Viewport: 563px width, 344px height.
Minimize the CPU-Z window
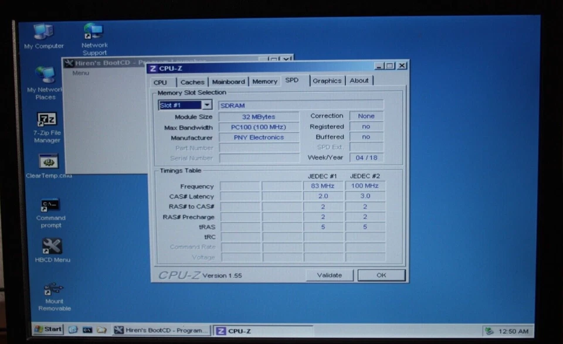pos(379,66)
